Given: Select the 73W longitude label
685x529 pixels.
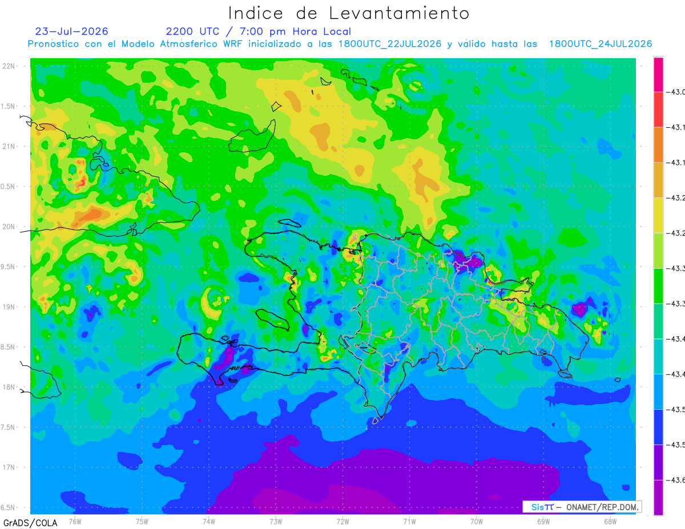Looking at the screenshot, I should tap(276, 521).
